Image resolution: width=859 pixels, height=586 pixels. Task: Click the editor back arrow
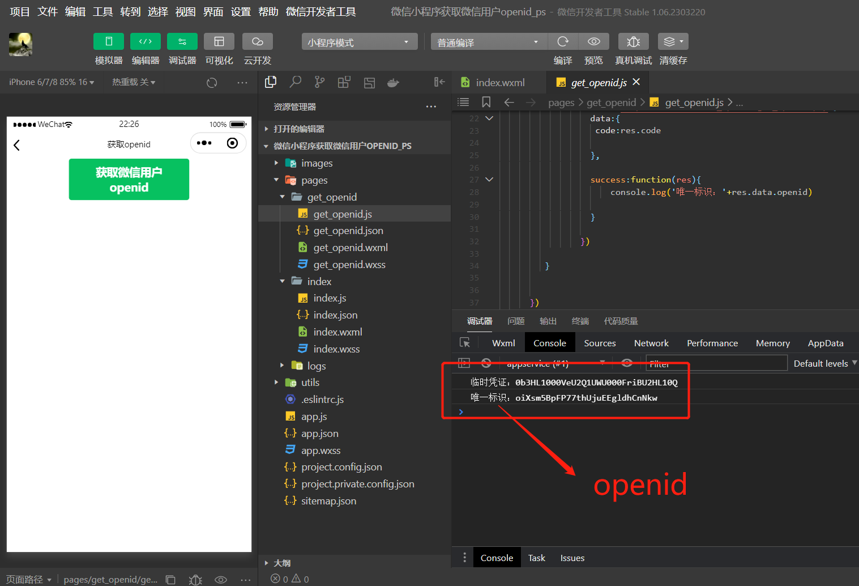coord(509,103)
